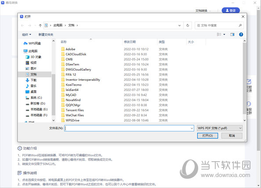This screenshot has width=261, height=188.
Task: Click 新建文件夹 button
Action: pos(46,35)
